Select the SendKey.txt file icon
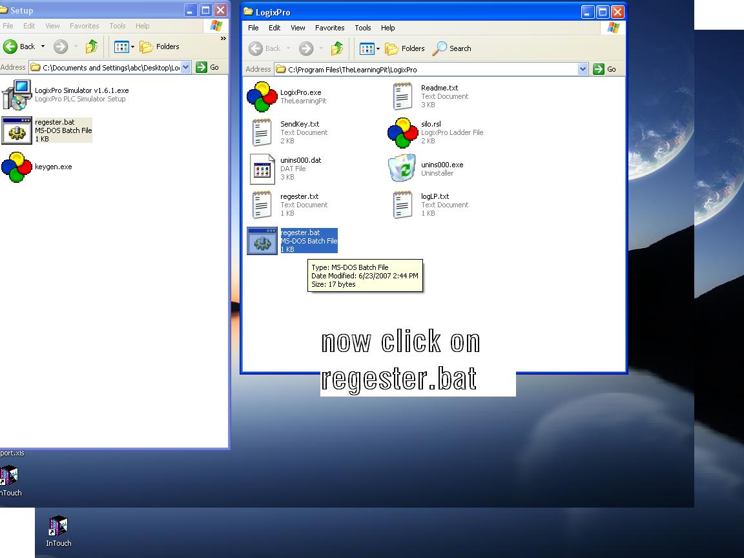 pos(262,132)
